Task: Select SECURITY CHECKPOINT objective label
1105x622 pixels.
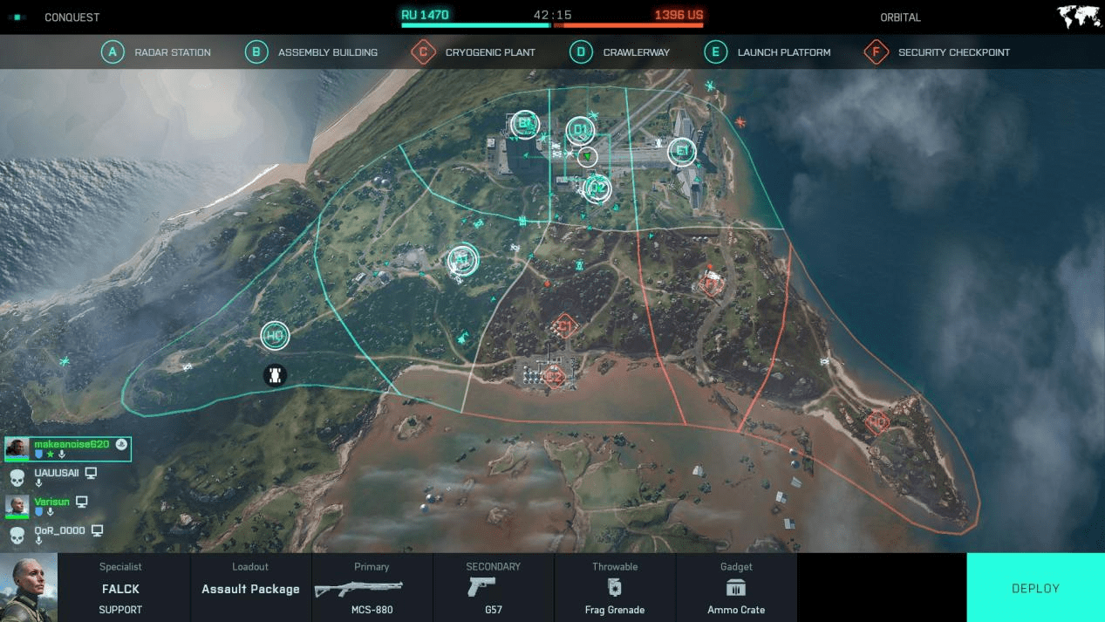Action: pos(954,52)
